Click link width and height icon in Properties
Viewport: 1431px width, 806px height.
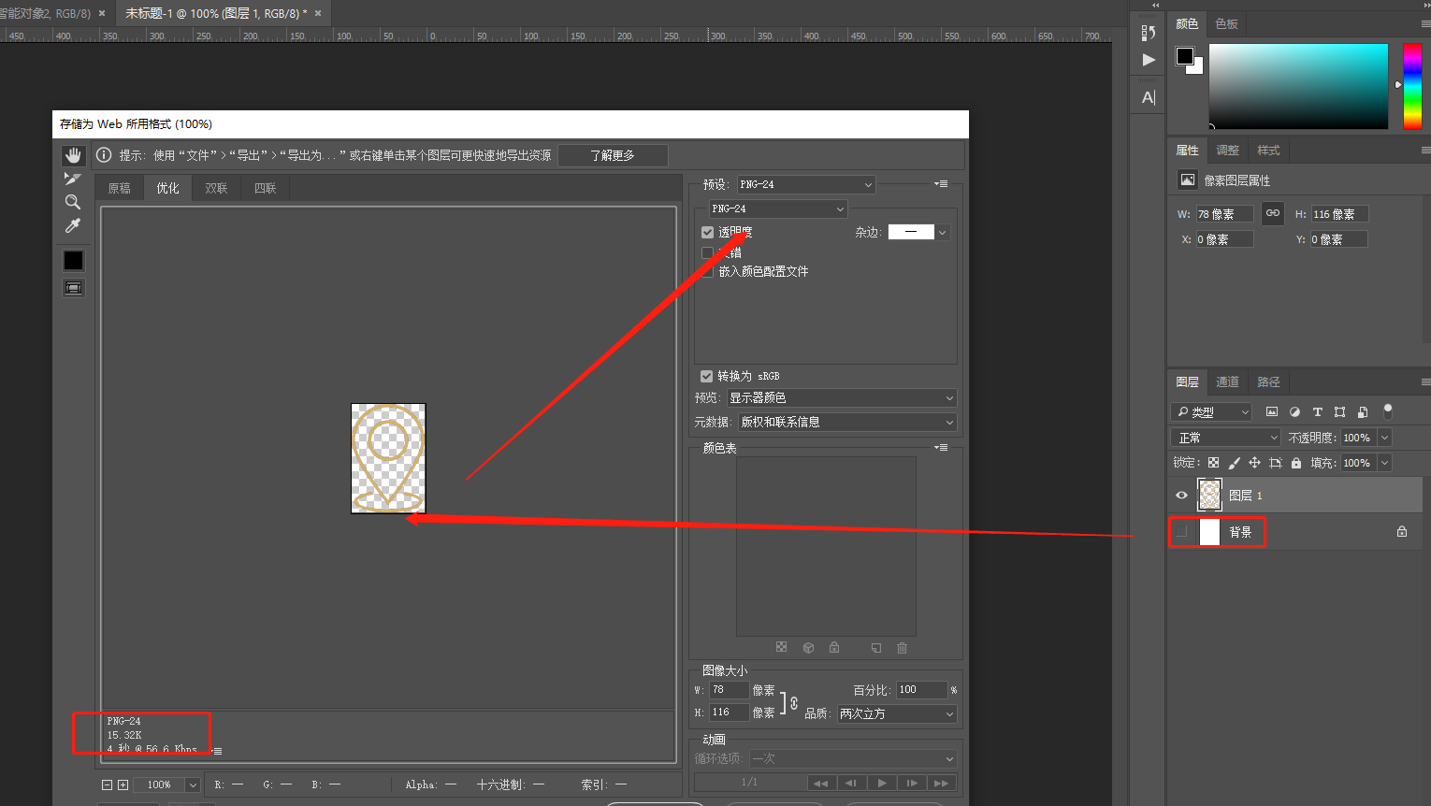1273,213
